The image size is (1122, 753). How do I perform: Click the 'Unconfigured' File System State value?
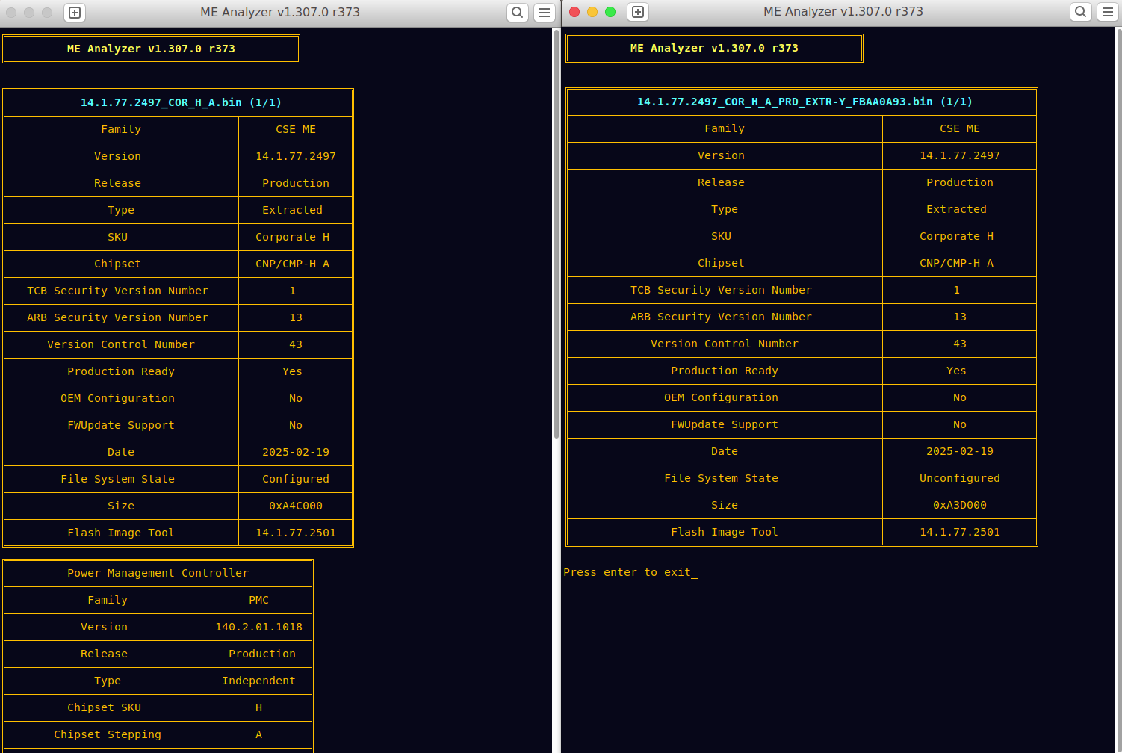click(960, 478)
